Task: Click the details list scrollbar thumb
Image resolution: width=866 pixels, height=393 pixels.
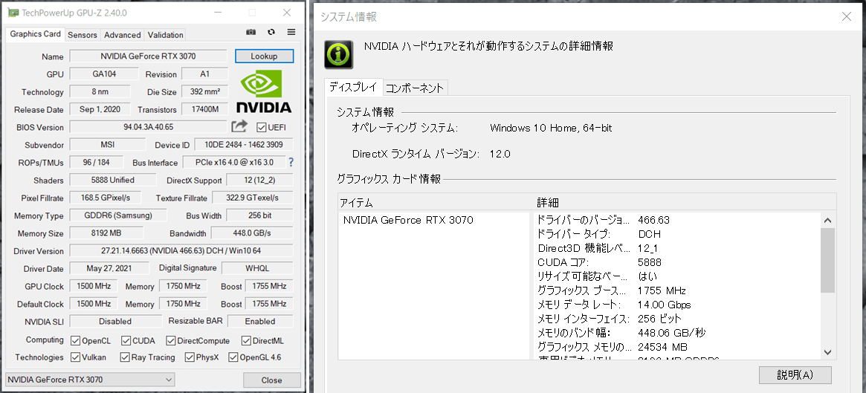Action: (827, 260)
